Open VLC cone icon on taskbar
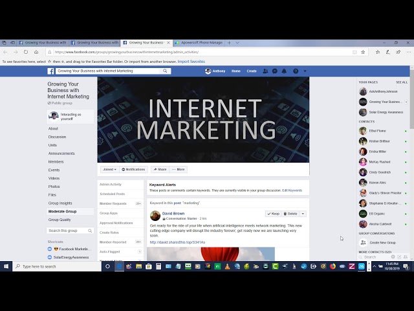Screen dimensions: 414x311 (x=227, y=266)
